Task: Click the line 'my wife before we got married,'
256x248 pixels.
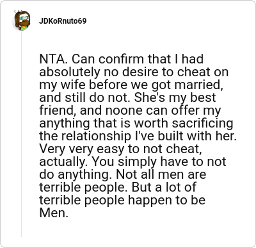Action: point(131,85)
